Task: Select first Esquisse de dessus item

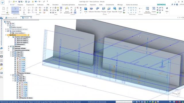Action: point(25,73)
